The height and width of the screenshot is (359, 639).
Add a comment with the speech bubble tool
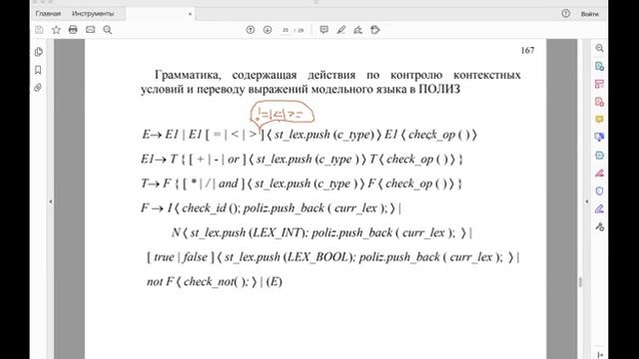323,30
